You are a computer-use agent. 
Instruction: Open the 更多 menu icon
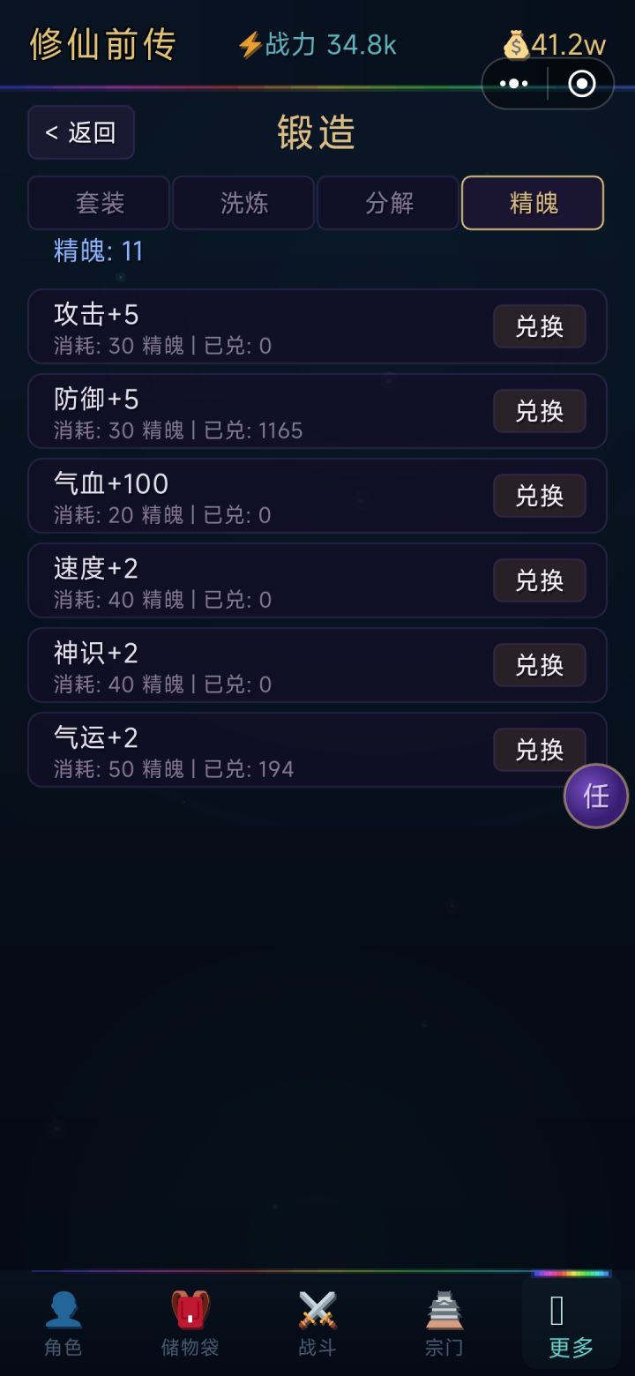557,1312
